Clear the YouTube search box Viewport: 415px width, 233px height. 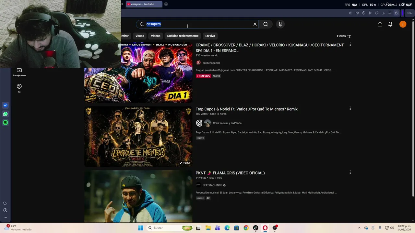(255, 24)
